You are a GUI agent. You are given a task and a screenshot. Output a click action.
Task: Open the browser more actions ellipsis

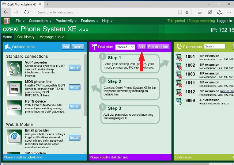(x=229, y=12)
